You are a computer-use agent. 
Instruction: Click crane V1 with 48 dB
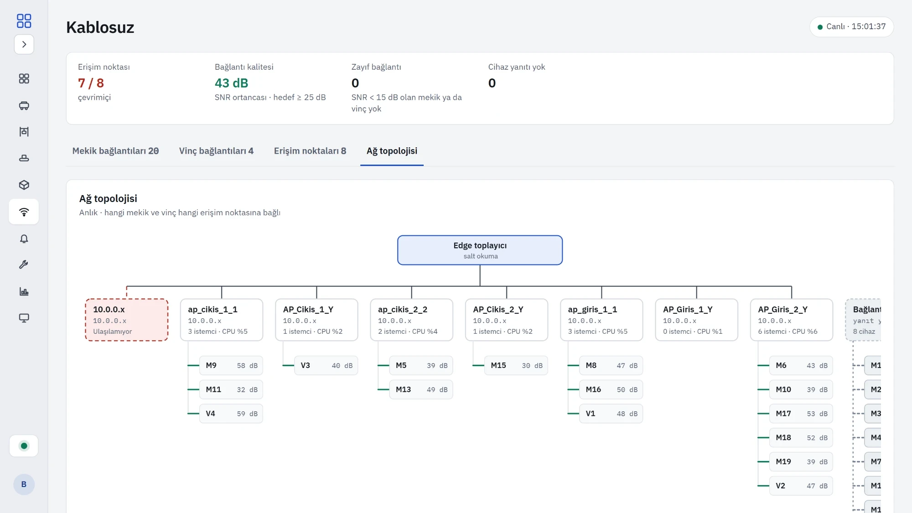point(611,414)
